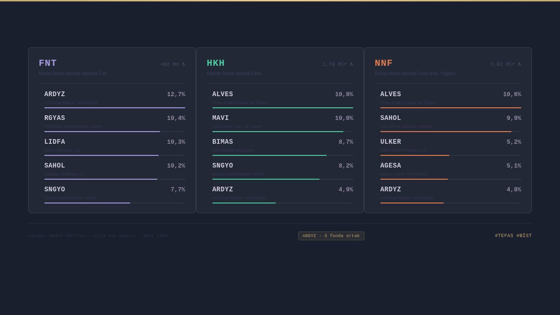Click the 10,8% weight value
Screen dimensions: 560x315
(x=344, y=94)
